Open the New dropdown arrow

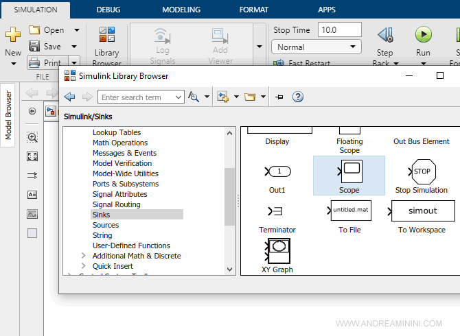[14, 64]
